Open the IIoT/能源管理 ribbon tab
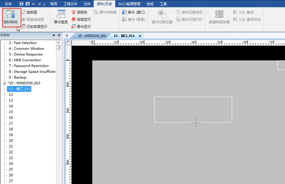 tap(129, 4)
